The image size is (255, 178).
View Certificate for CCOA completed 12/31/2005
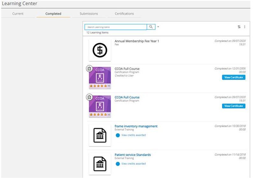[234, 77]
